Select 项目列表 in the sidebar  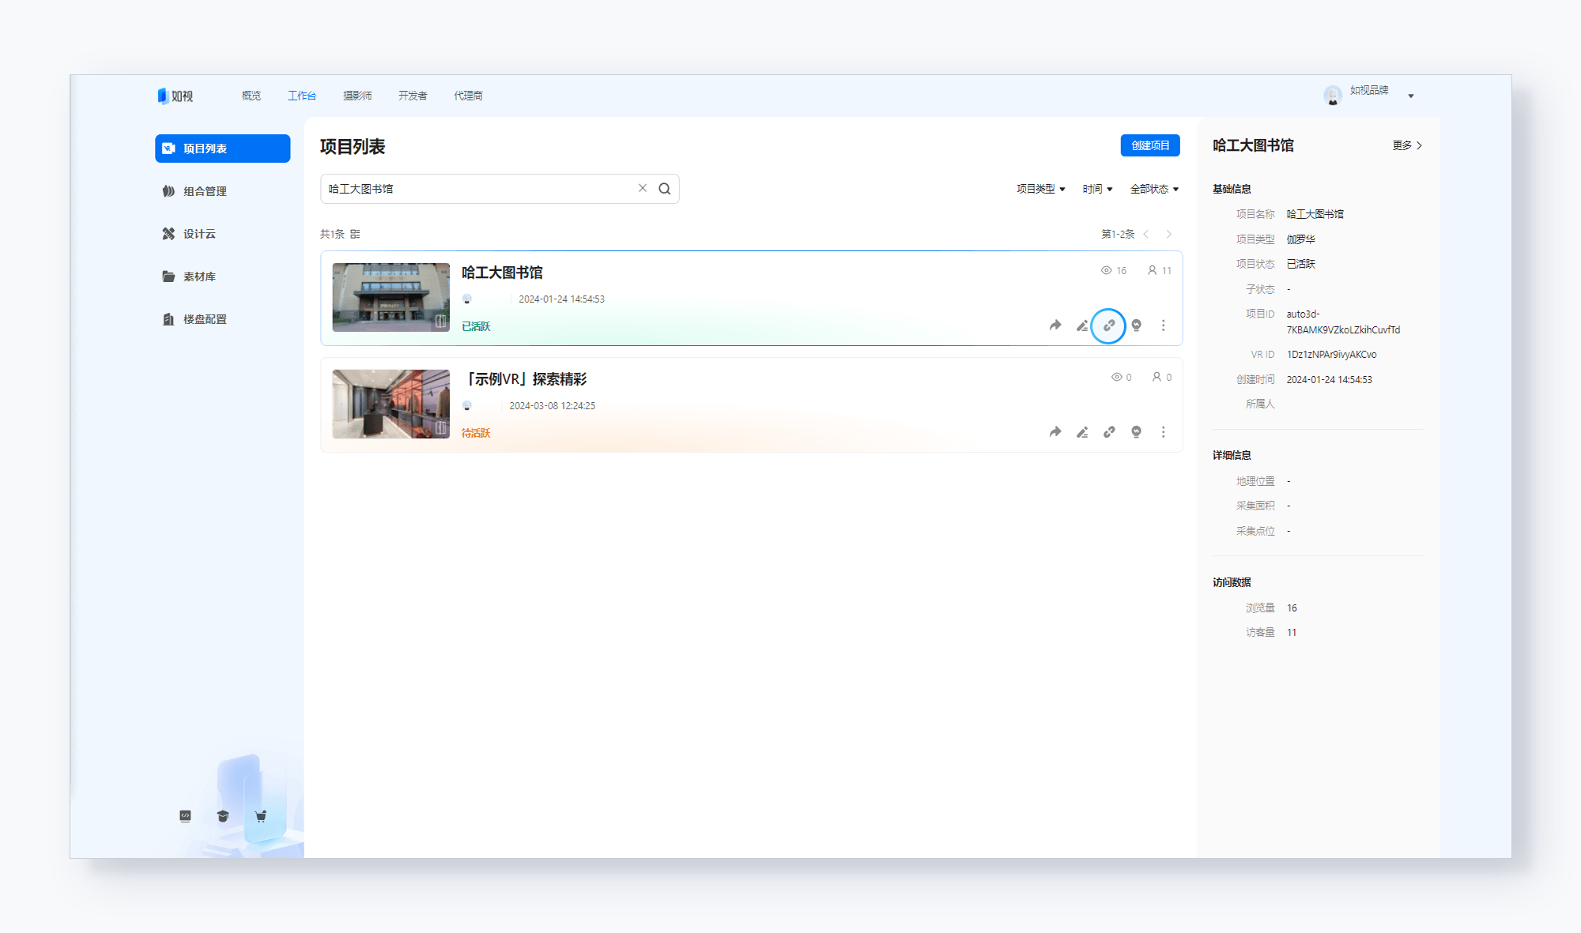click(x=222, y=149)
